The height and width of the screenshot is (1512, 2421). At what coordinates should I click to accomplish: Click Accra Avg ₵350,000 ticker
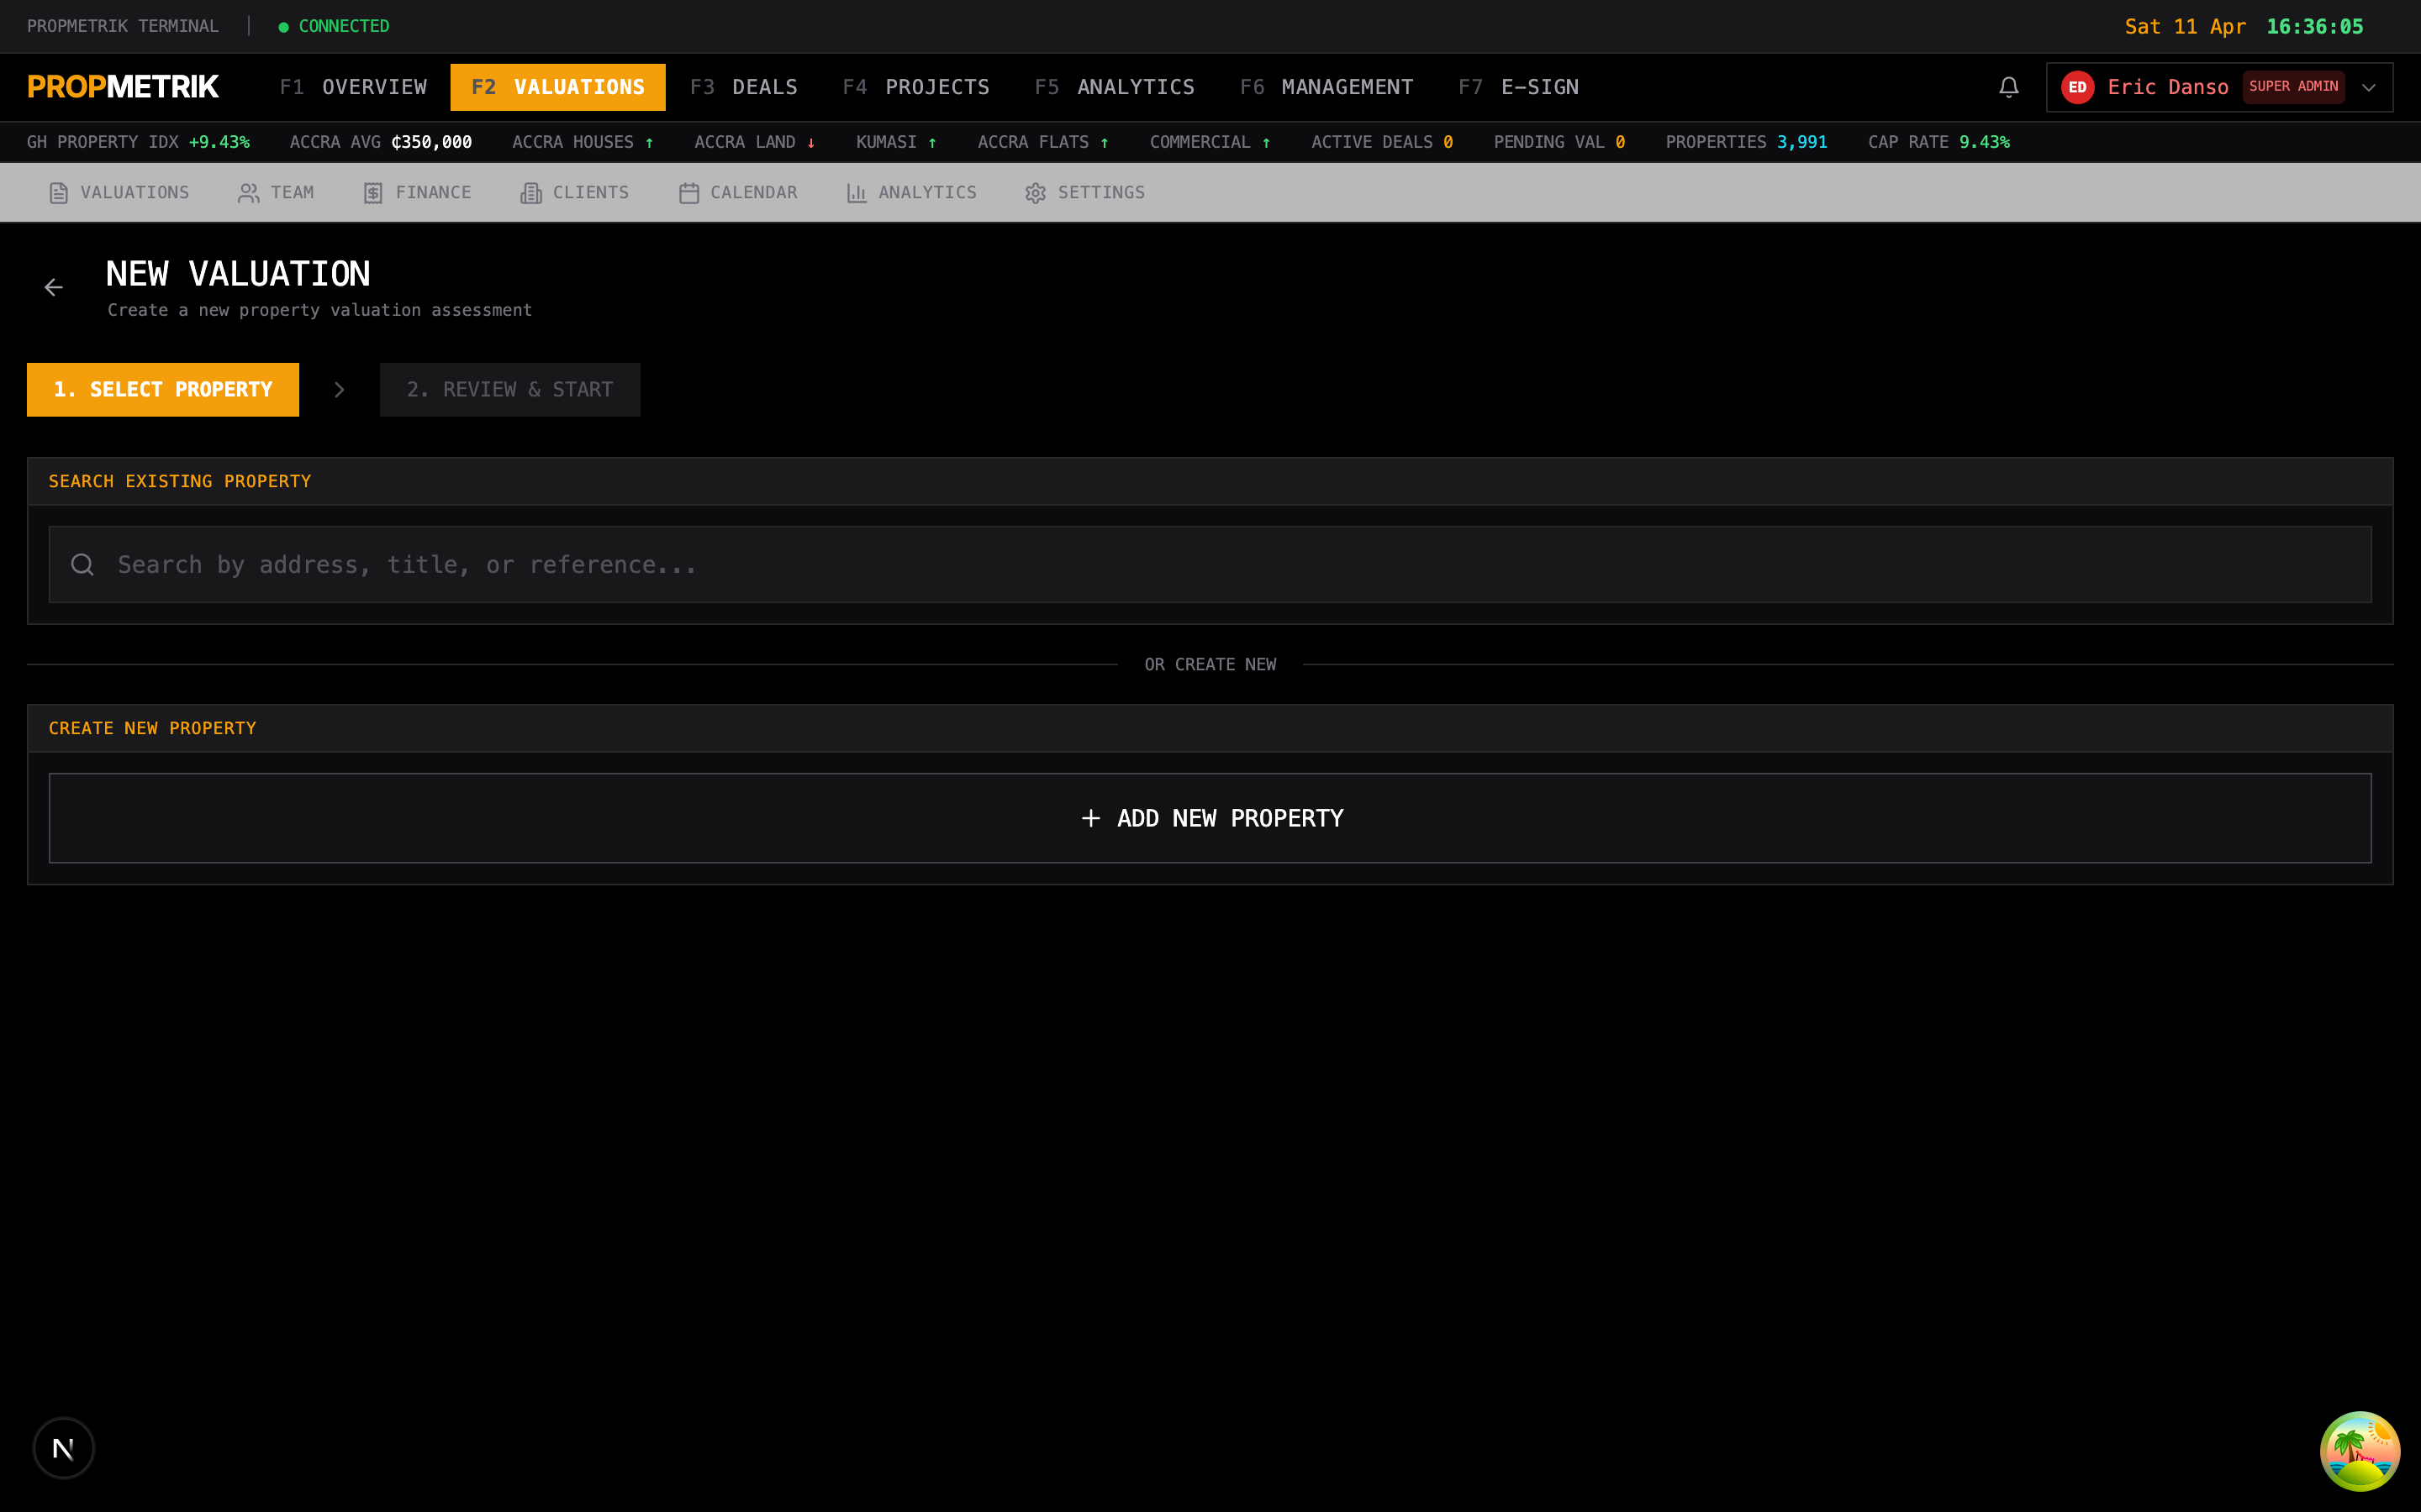(380, 142)
